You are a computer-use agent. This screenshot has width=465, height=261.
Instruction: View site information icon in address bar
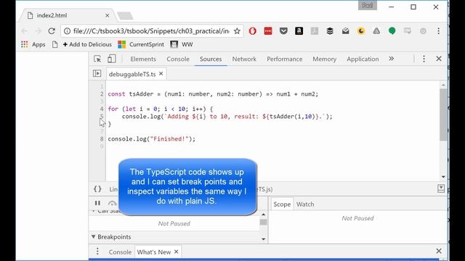pyautogui.click(x=68, y=30)
